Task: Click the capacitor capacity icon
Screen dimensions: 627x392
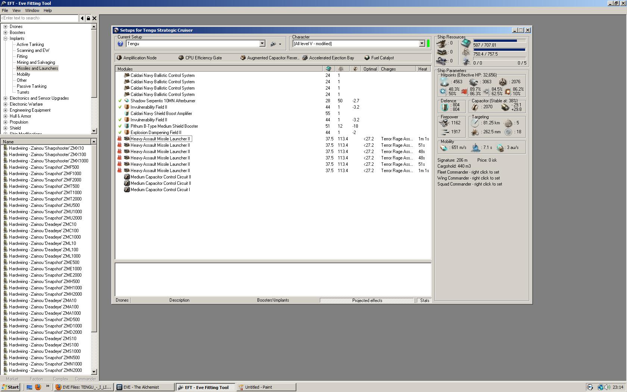Action: pyautogui.click(x=475, y=107)
